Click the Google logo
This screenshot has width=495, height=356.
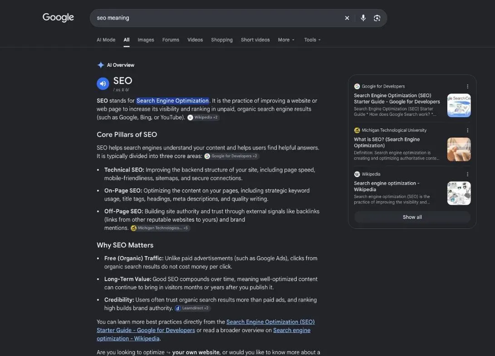click(58, 17)
